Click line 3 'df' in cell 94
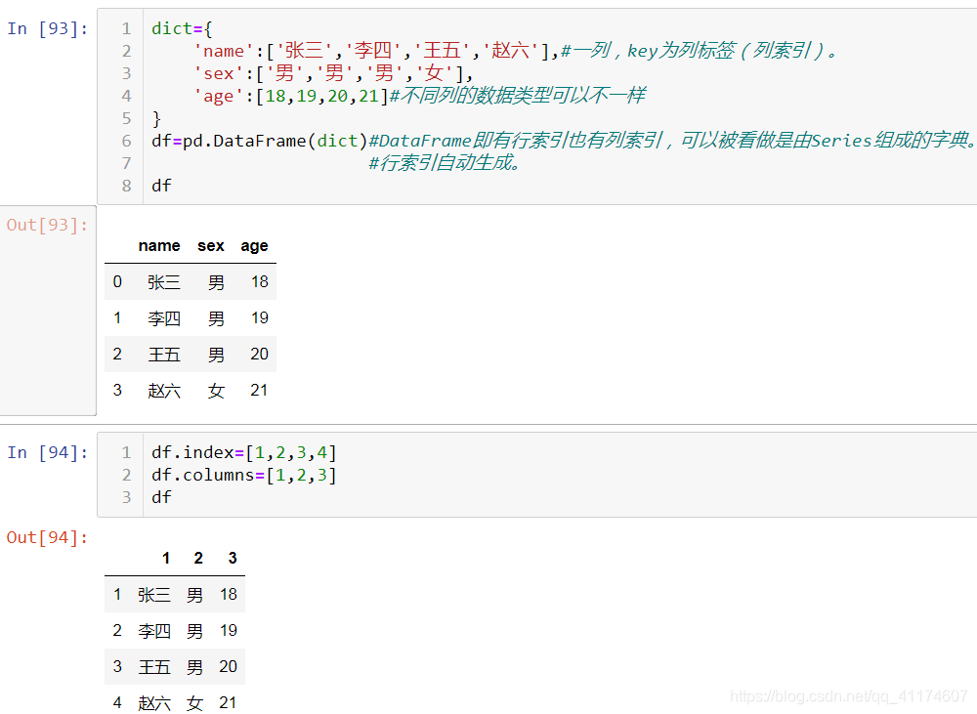This screenshot has height=714, width=977. (161, 497)
